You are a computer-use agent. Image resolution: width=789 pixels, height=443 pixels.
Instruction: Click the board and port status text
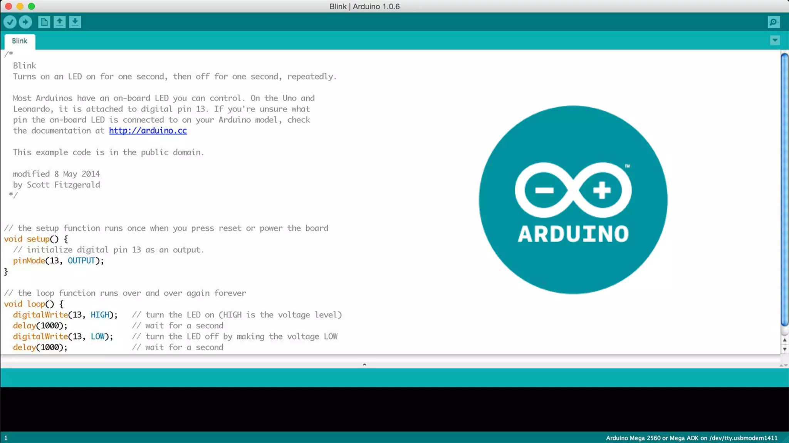692,438
